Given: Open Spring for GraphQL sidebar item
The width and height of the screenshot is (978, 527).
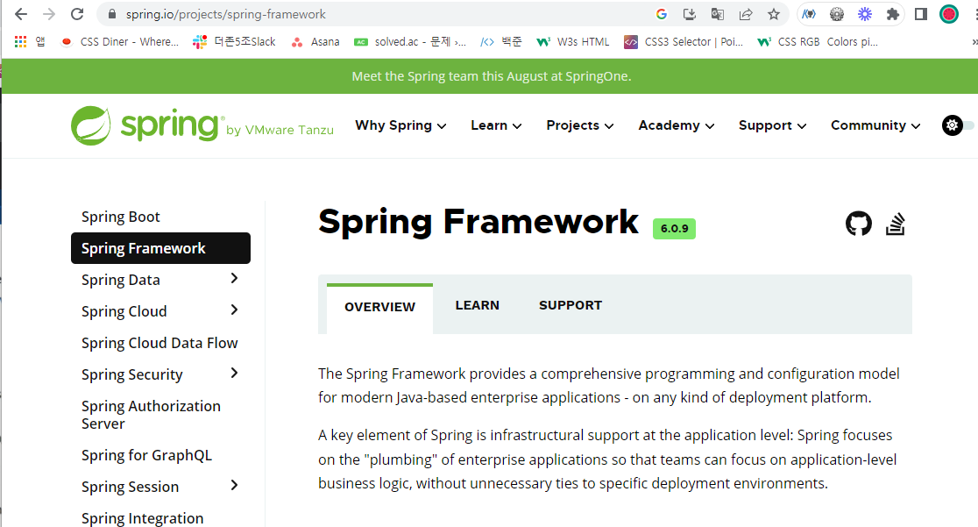Looking at the screenshot, I should 146,455.
